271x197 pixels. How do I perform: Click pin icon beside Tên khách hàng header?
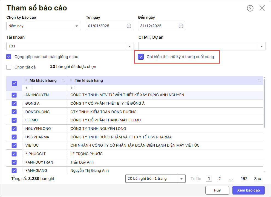(71, 81)
